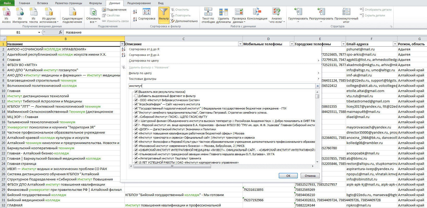Screen dimensions: 427x208
Task: Open What-If Analysis (Анализ что если)
Action: (x=277, y=16)
